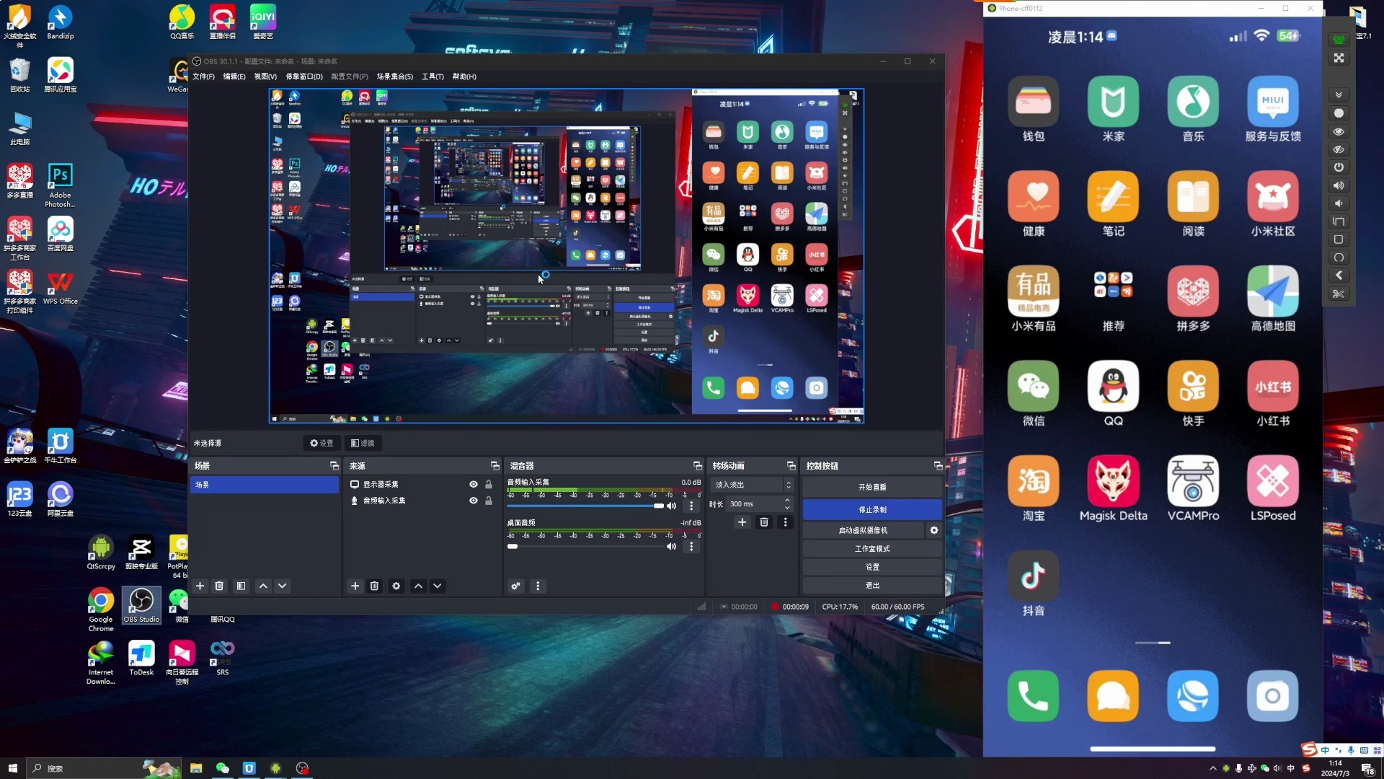Image resolution: width=1384 pixels, height=779 pixels.
Task: Click 开始直播 to start streaming
Action: point(872,487)
